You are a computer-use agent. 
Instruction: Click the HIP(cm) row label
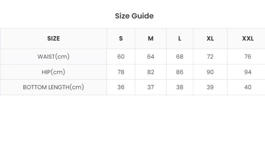pyautogui.click(x=53, y=72)
